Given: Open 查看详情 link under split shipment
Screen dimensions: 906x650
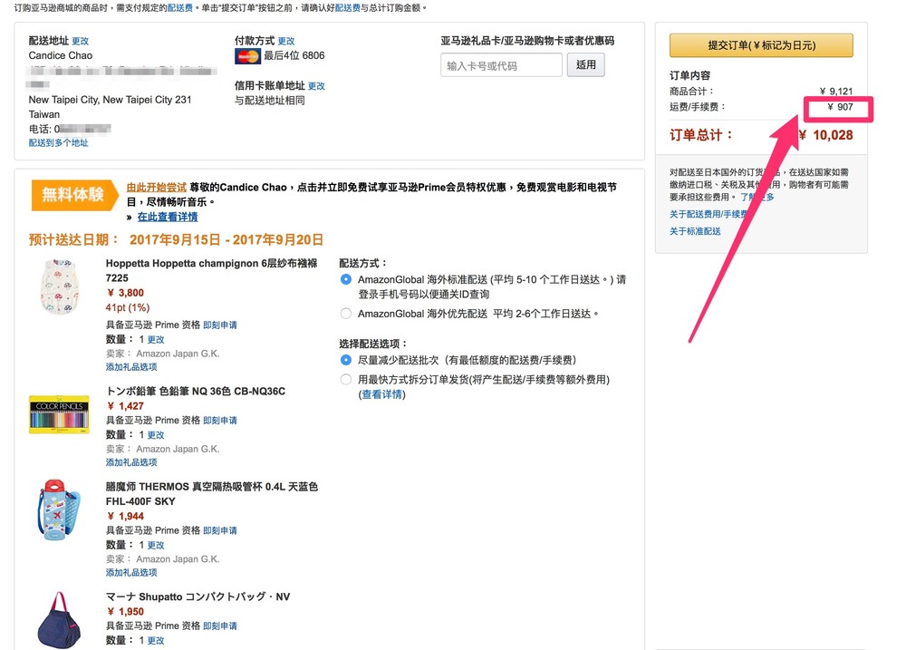Looking at the screenshot, I should click(x=382, y=394).
